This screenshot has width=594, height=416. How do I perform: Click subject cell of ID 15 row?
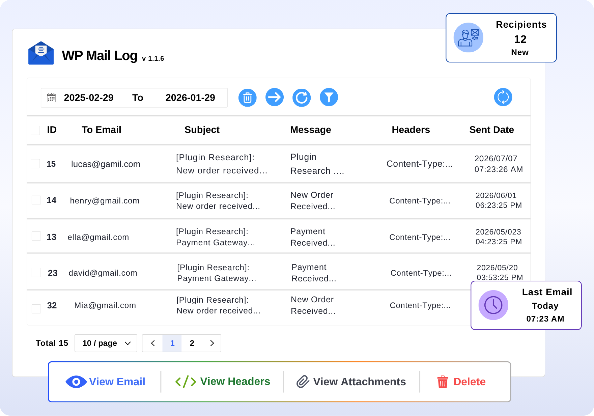(x=222, y=164)
